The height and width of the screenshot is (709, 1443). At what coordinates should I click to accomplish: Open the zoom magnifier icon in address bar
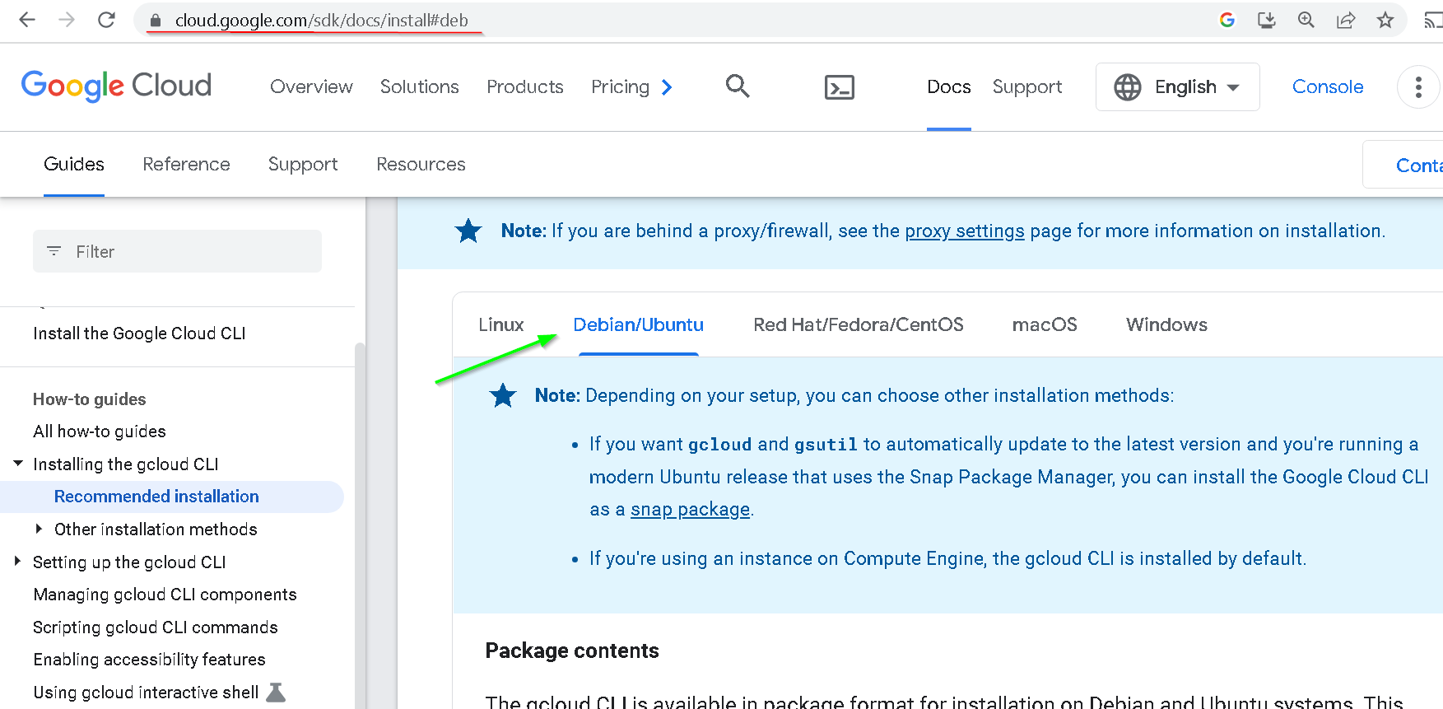(1306, 20)
